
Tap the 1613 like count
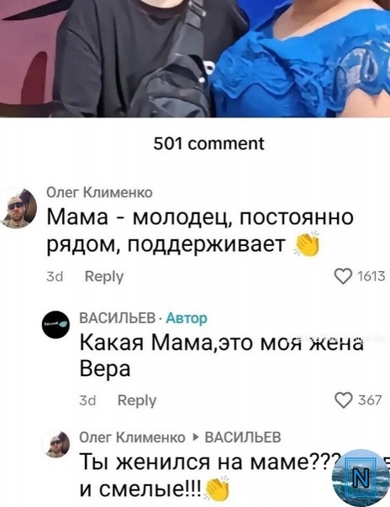pos(371,277)
